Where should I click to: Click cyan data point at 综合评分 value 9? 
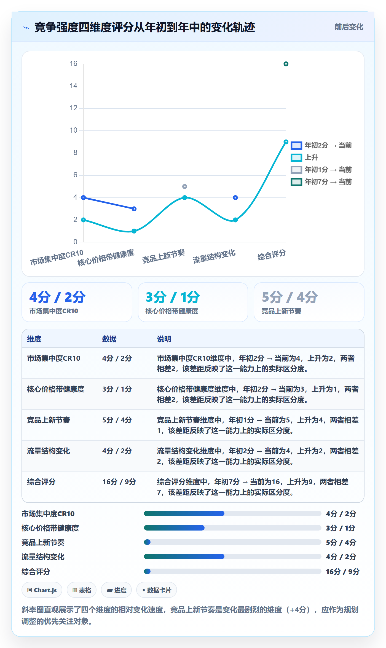(286, 142)
